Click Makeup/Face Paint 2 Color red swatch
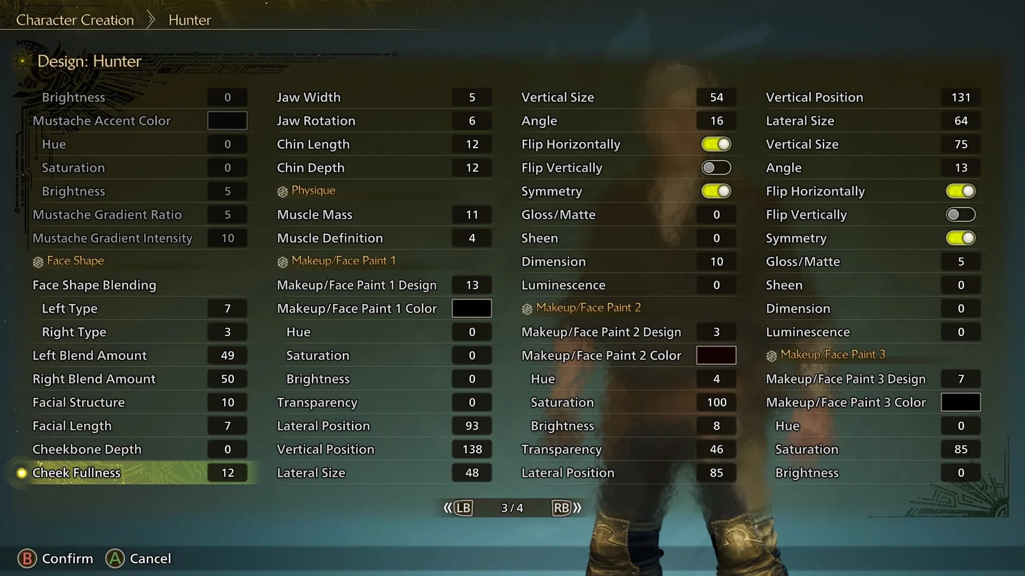 coord(715,355)
